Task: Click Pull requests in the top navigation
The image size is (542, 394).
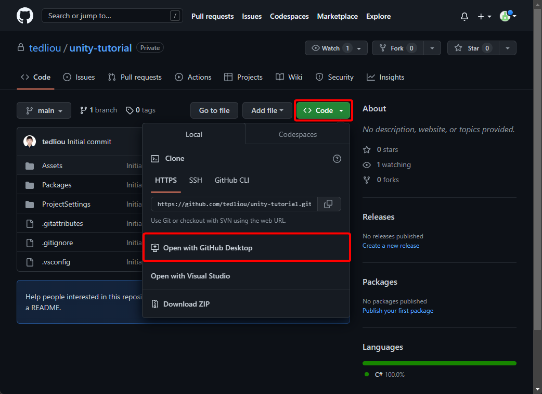Action: [x=213, y=16]
